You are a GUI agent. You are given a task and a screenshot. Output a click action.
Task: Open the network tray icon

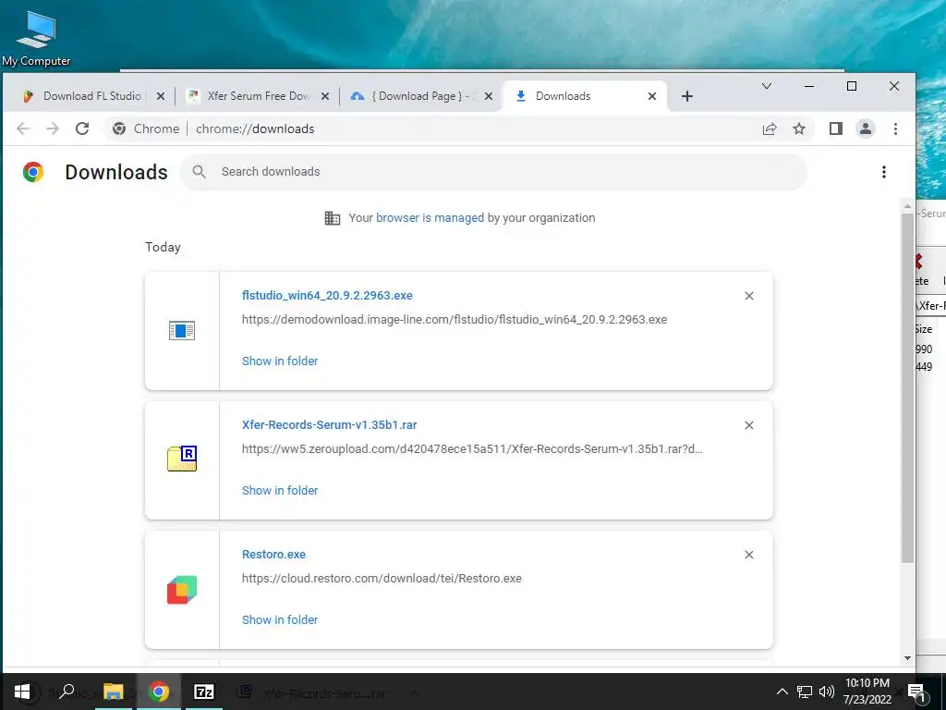[x=805, y=692]
